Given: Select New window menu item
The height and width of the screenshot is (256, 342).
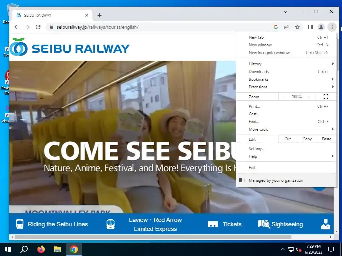Looking at the screenshot, I should 286,45.
